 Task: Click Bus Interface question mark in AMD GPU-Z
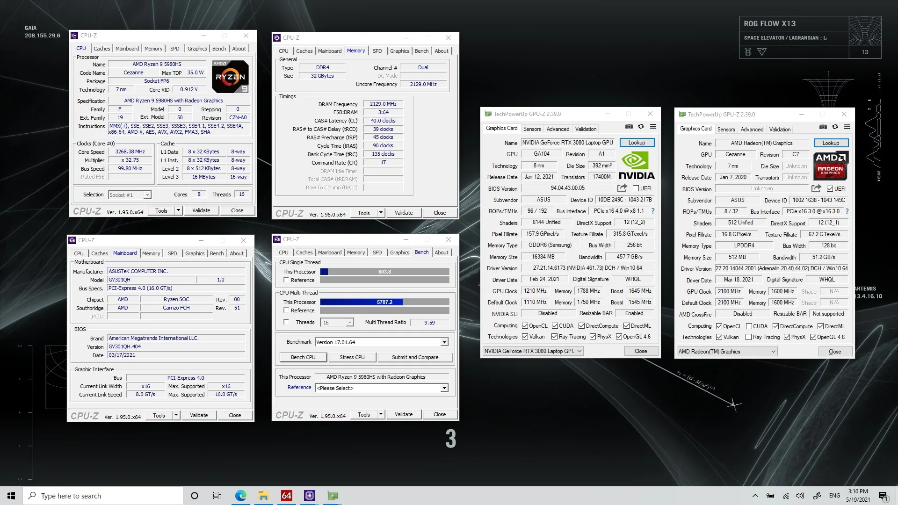(847, 211)
